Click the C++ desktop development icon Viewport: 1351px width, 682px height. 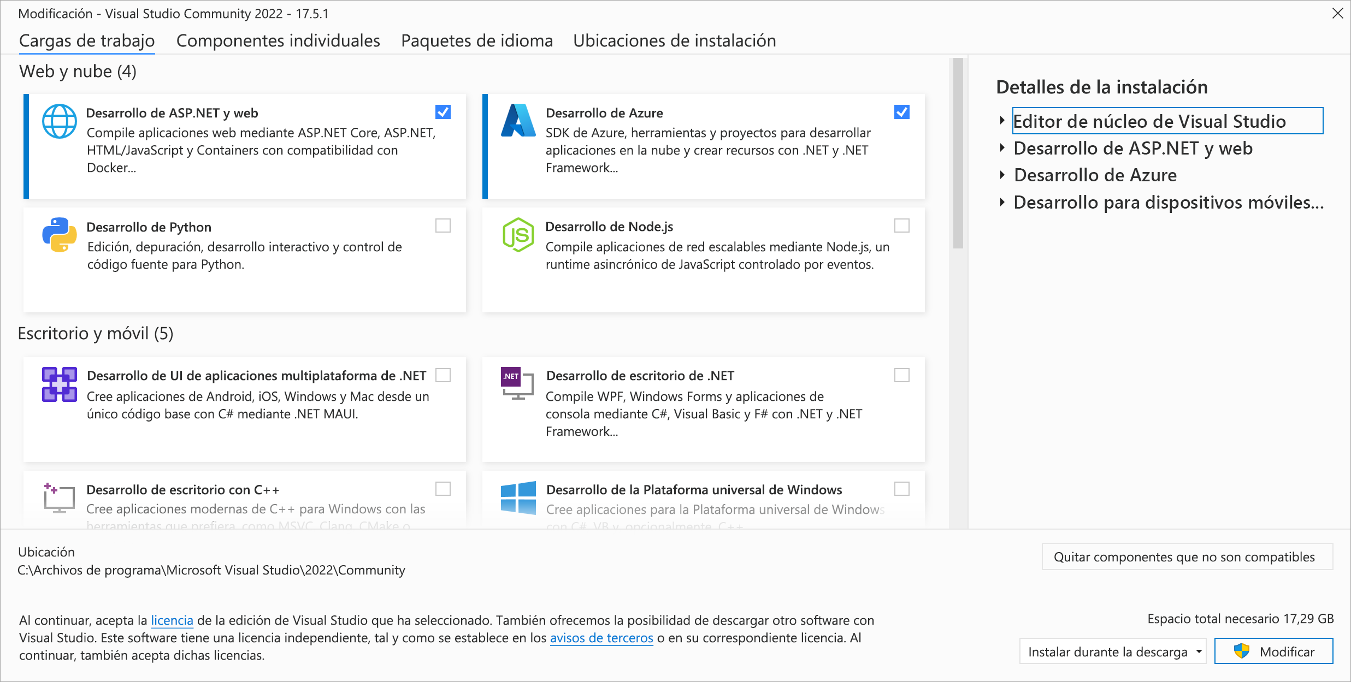pos(59,497)
